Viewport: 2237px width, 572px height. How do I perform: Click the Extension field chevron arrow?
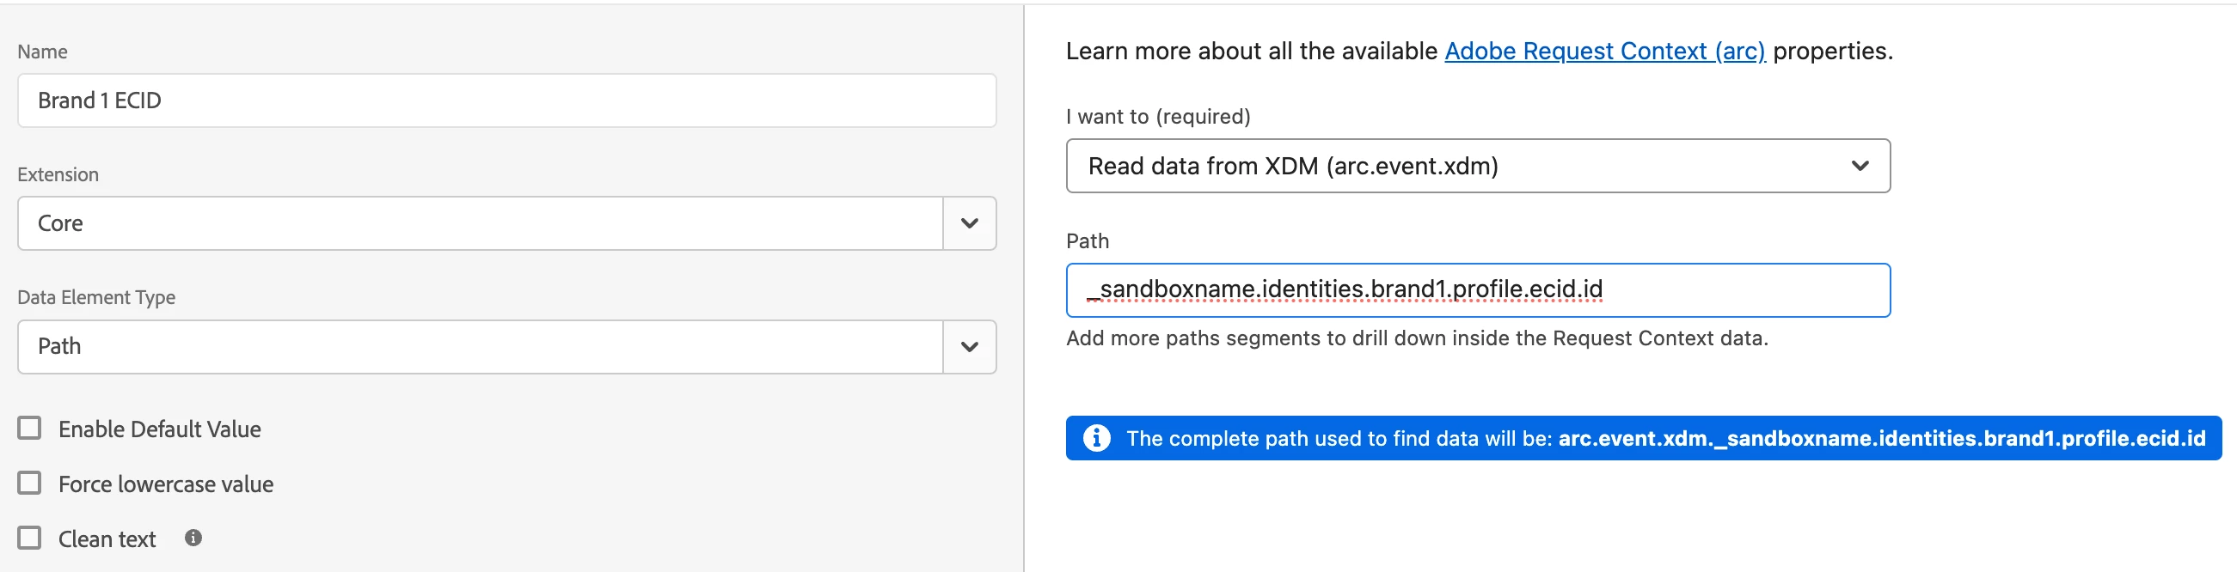[x=969, y=223]
